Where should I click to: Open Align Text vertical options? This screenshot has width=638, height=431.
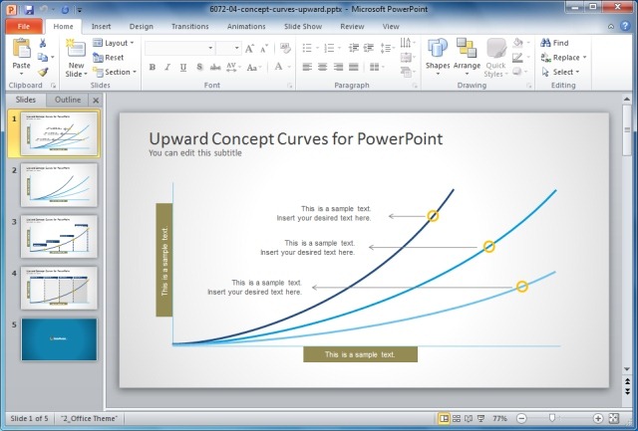coord(406,58)
